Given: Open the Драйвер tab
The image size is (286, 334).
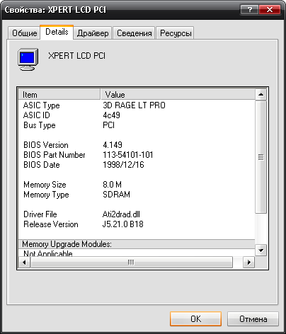Looking at the screenshot, I should coord(93,33).
